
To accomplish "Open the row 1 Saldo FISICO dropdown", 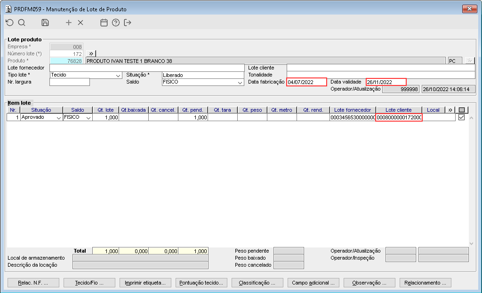I will (x=88, y=118).
